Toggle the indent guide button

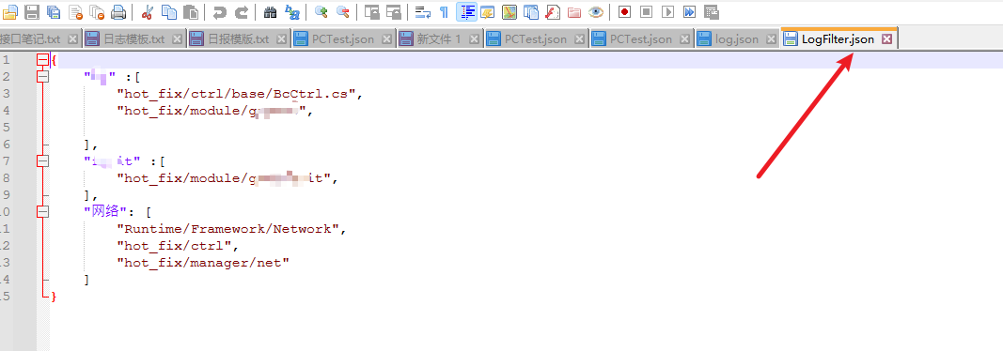(x=466, y=11)
